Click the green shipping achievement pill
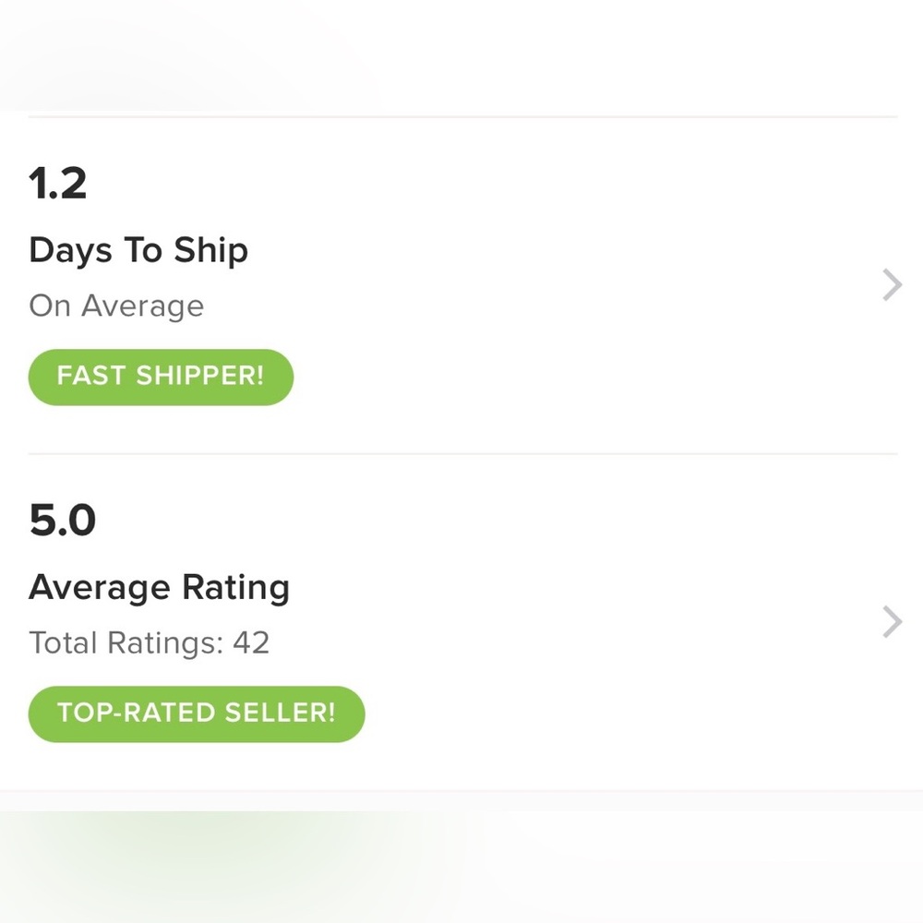 click(x=160, y=377)
